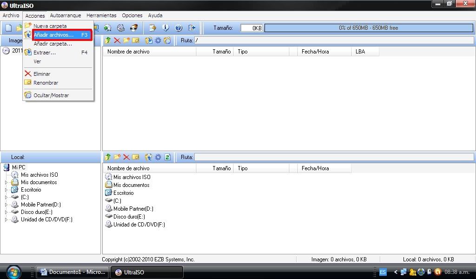
Task: Select Renombrar in the Acciones menu
Action: (58, 83)
